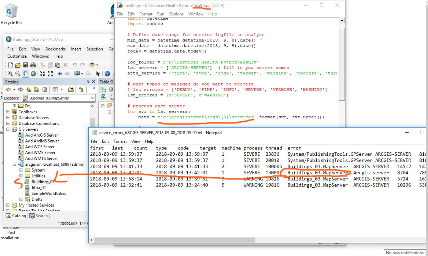Click the Add Data plus icon
The width and height of the screenshot is (428, 256).
click(92, 65)
